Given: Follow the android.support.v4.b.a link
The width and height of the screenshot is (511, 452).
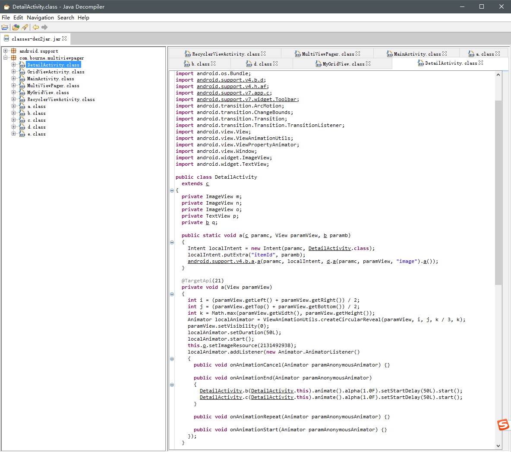Looking at the screenshot, I should pos(221,261).
